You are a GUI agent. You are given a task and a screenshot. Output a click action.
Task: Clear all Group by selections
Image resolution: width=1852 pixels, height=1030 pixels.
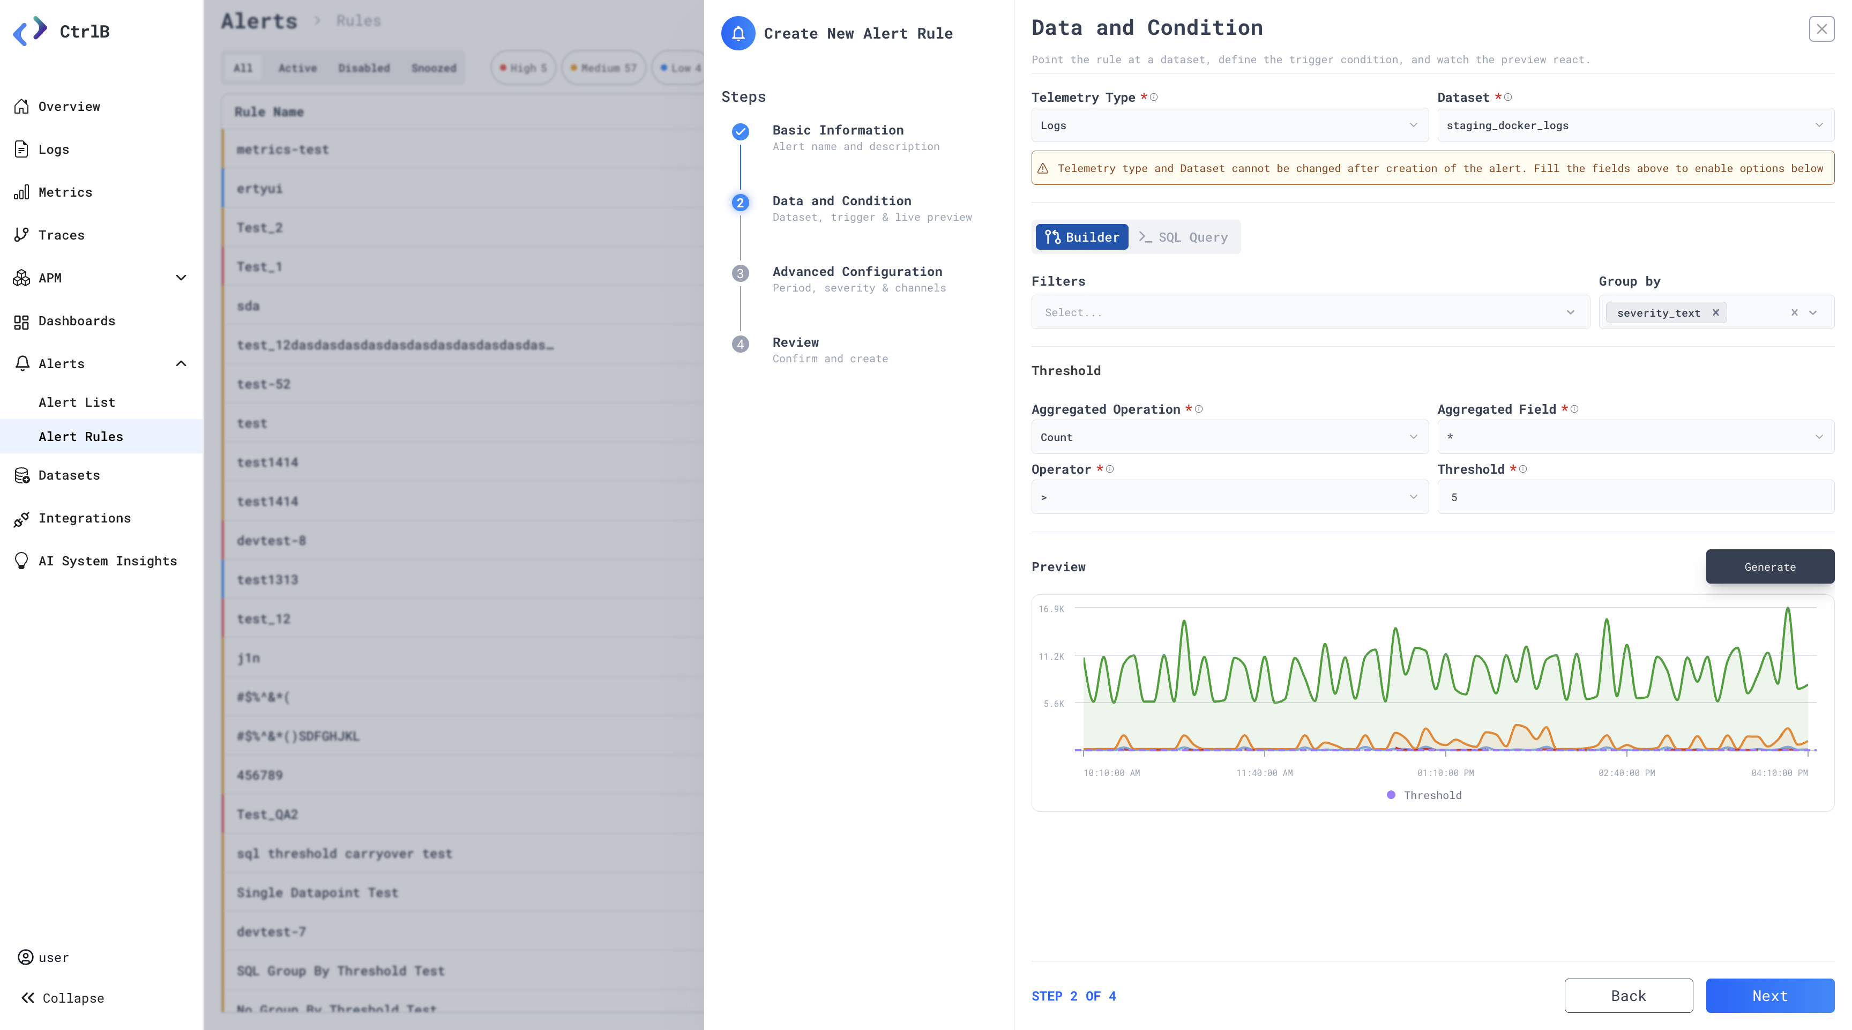1795,312
